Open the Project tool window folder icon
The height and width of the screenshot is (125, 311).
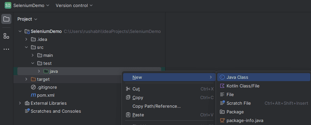[6, 19]
